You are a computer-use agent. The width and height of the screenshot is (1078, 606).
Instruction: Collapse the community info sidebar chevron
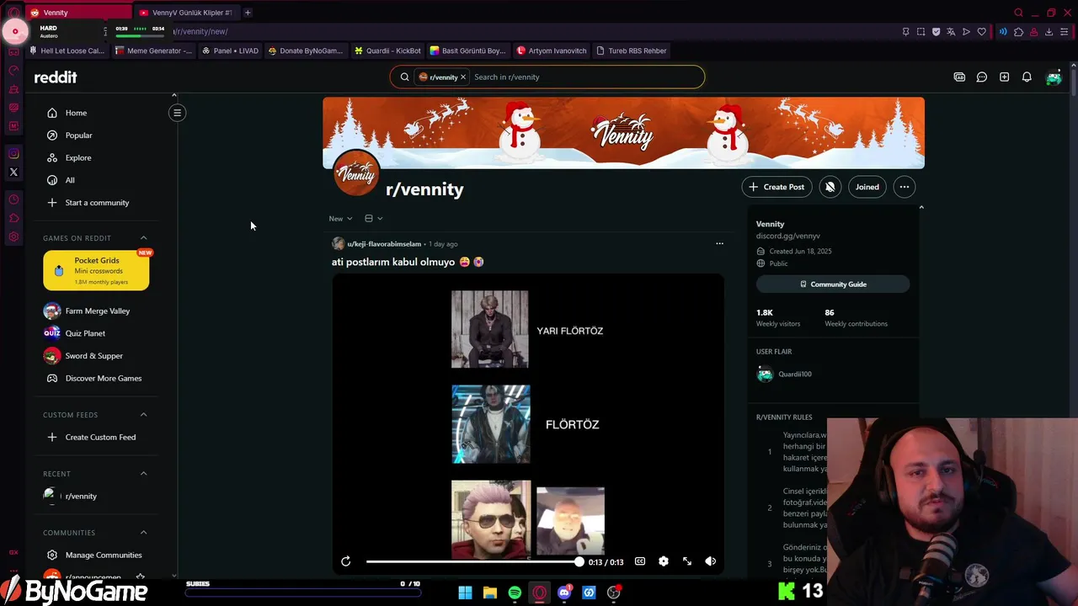(x=921, y=207)
